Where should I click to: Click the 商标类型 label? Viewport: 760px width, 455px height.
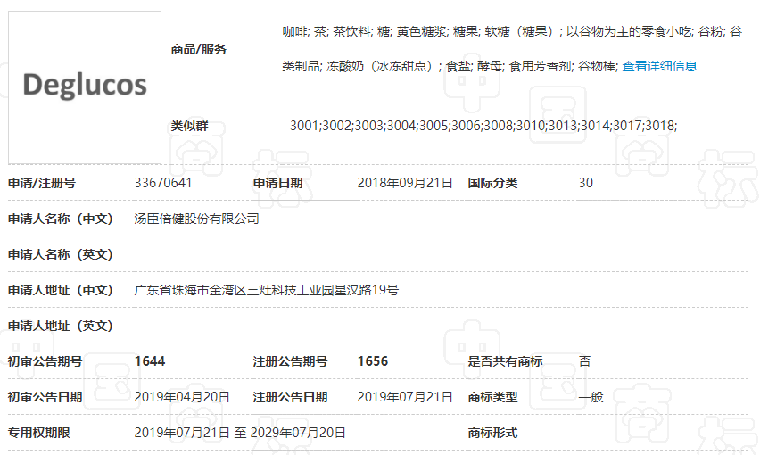[492, 397]
